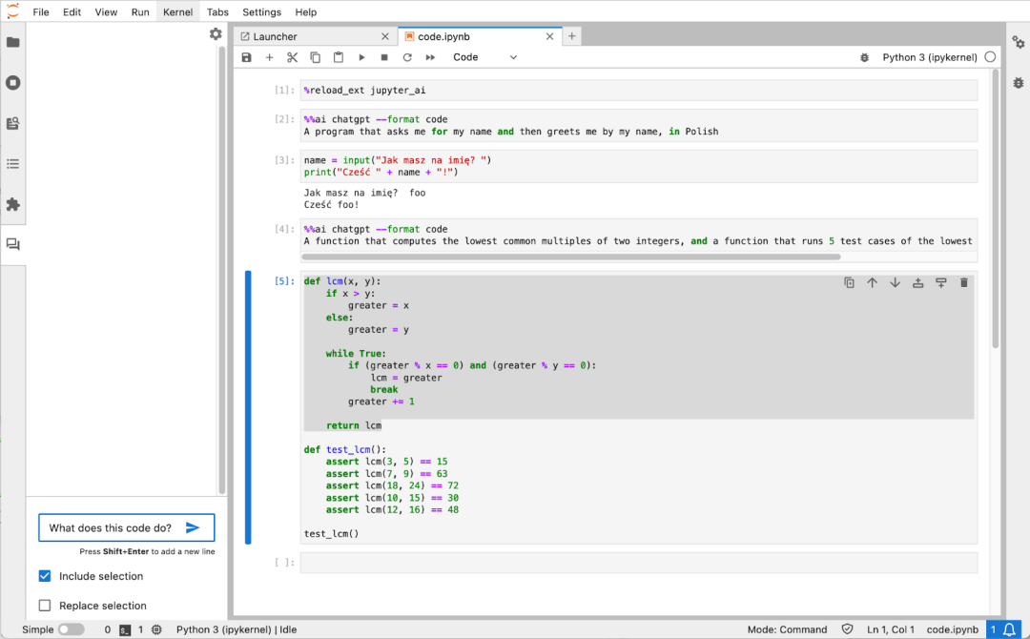Open the Settings menu
The height and width of the screenshot is (639, 1030).
pos(261,12)
